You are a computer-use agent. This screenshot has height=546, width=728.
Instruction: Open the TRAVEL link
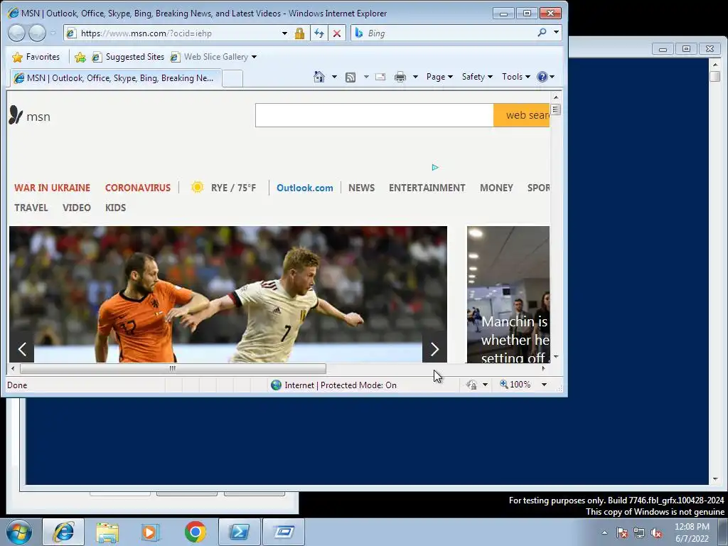(31, 208)
